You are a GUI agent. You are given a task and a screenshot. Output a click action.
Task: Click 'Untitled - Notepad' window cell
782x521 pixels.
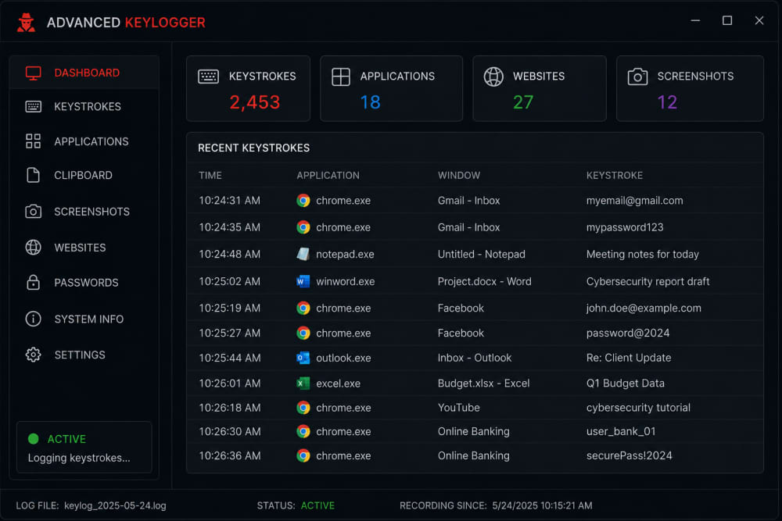click(481, 255)
